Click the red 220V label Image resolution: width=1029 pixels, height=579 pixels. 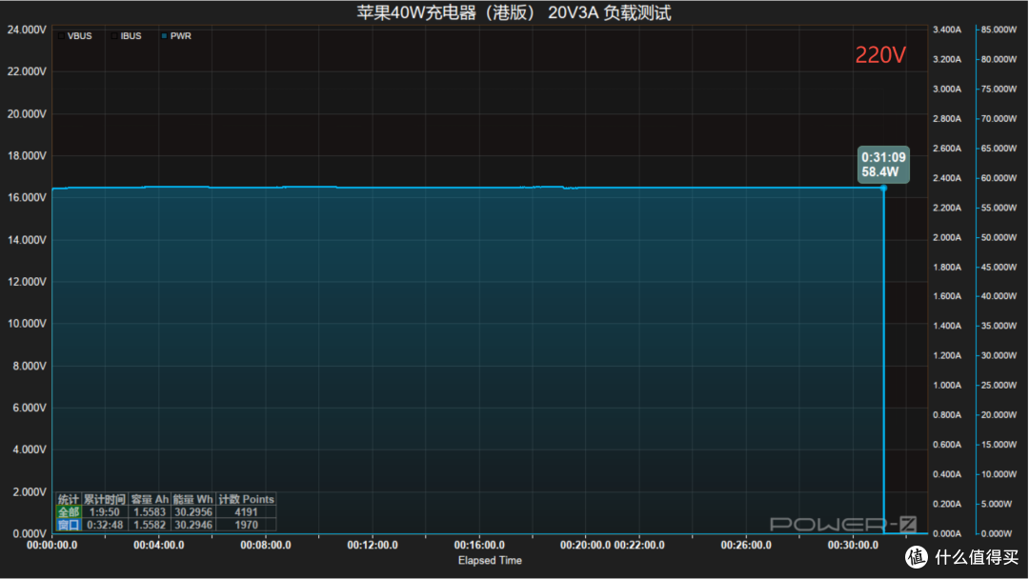click(x=880, y=55)
